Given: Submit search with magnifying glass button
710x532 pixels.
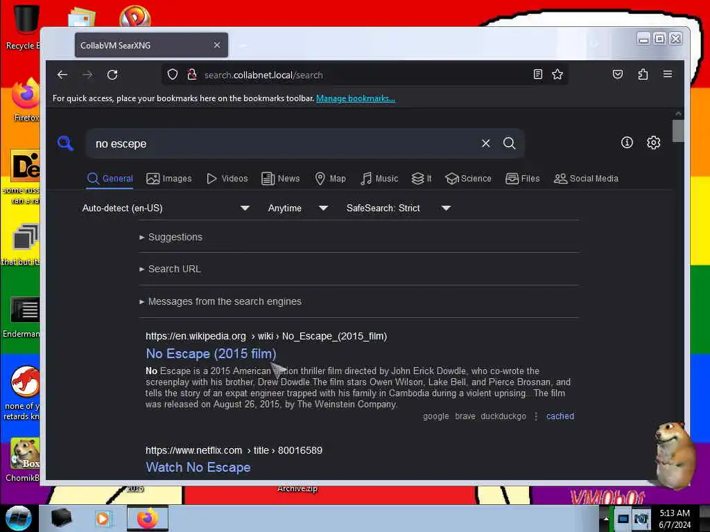Looking at the screenshot, I should [x=510, y=143].
